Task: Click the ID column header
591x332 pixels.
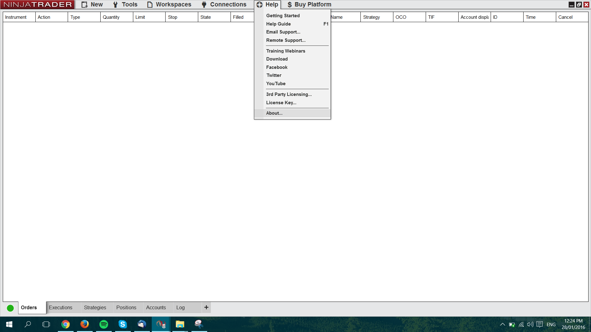Action: point(507,17)
